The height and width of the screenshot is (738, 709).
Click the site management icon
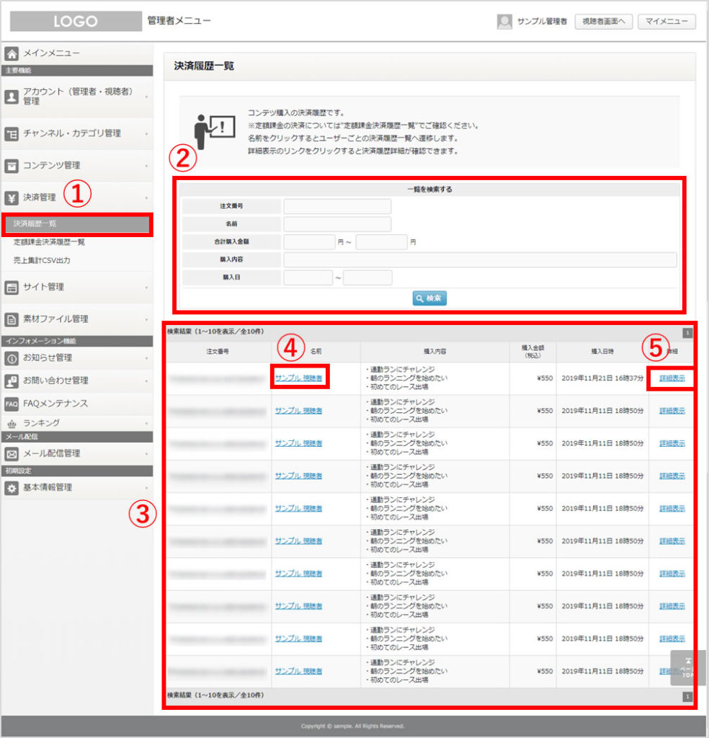pos(12,287)
